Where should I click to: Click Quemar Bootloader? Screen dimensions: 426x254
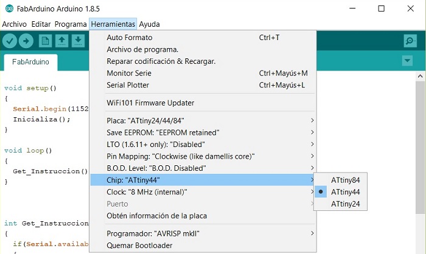click(139, 245)
